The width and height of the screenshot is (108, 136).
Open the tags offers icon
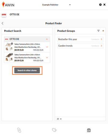pyautogui.click(x=54, y=130)
